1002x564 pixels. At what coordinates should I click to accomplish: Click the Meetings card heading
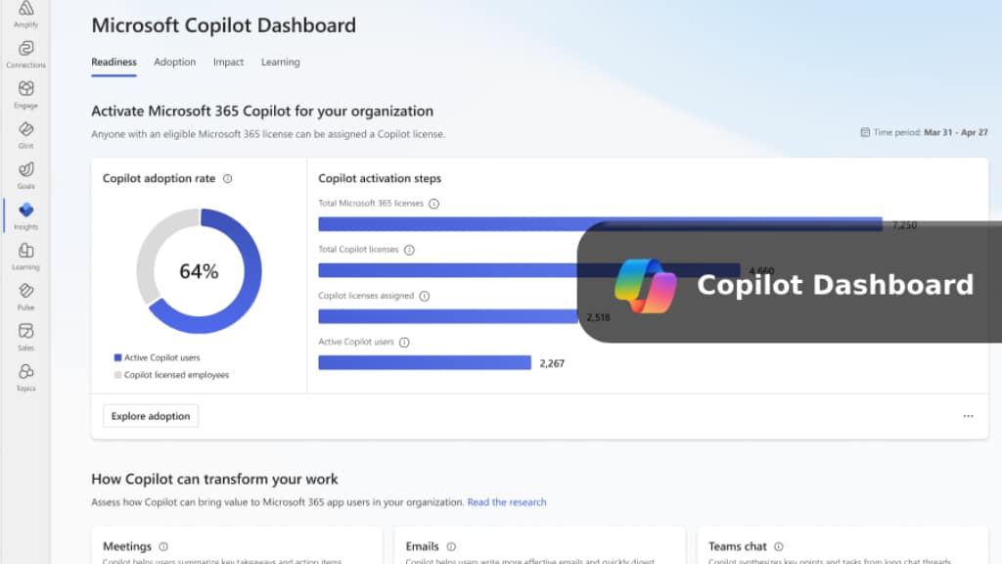click(127, 546)
